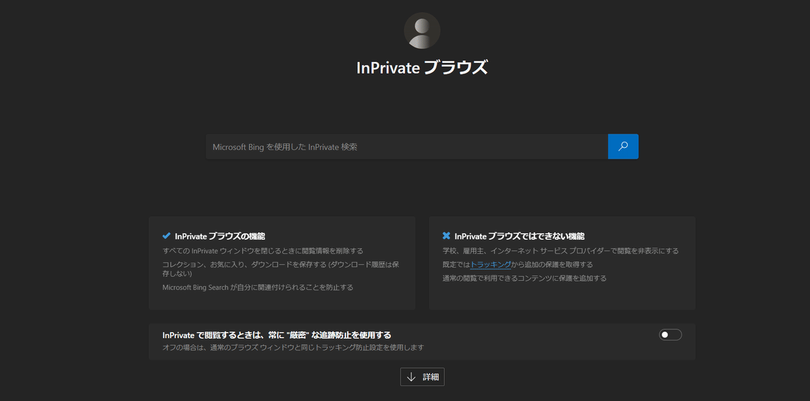Click the line about Microsoft Bing Search 関連付け
The width and height of the screenshot is (810, 401).
[258, 287]
